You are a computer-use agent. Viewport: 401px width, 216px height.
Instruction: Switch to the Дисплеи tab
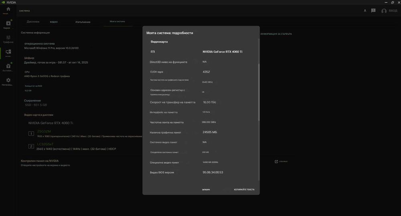click(33, 22)
